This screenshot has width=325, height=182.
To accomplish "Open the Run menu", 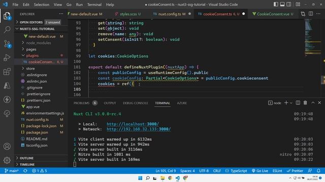I will tap(79, 5).
